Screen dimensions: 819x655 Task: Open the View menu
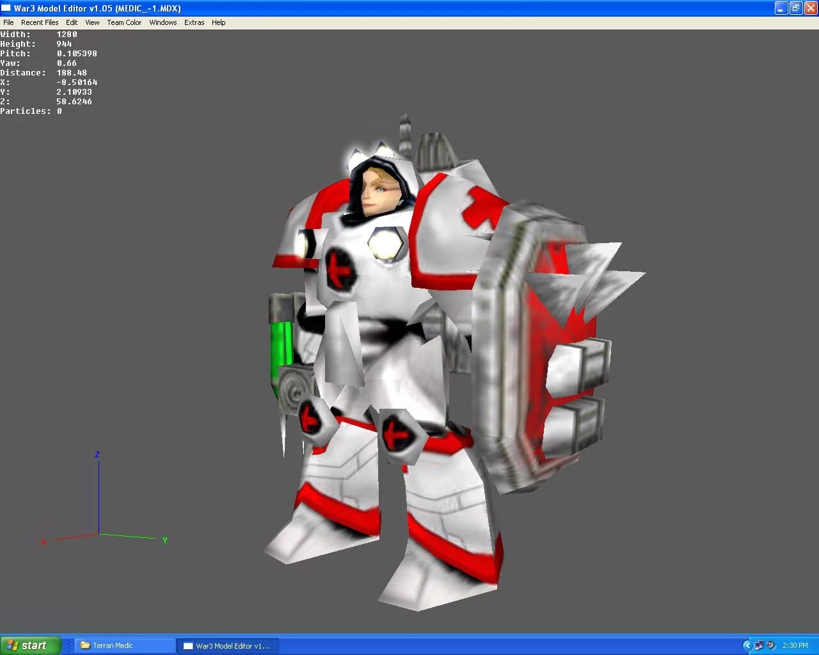click(92, 22)
